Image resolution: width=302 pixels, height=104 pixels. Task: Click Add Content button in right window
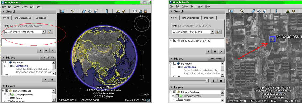(216, 59)
